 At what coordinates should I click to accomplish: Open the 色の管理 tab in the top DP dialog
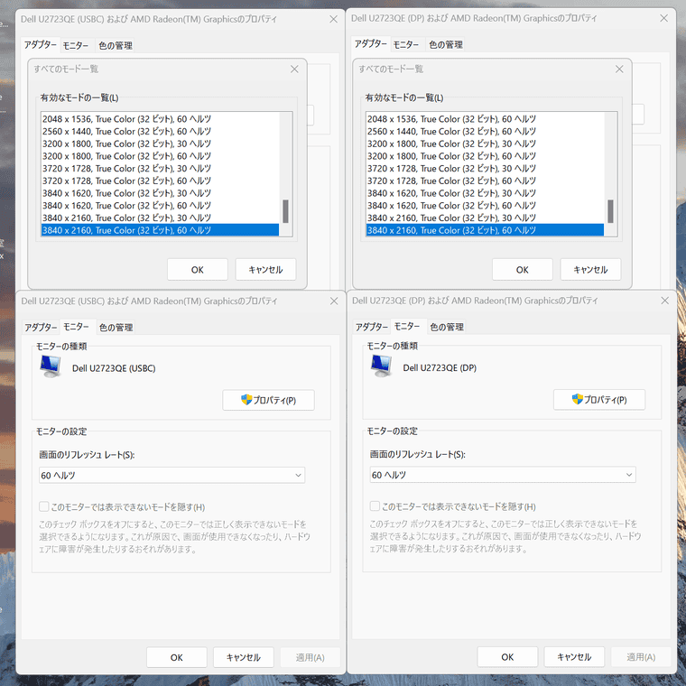[446, 44]
